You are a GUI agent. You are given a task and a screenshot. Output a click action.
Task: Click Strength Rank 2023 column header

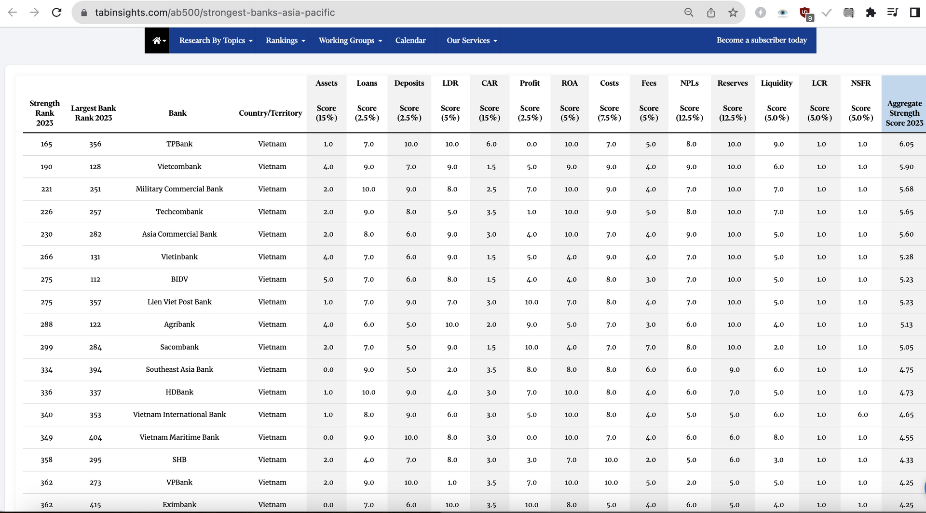[x=45, y=113]
